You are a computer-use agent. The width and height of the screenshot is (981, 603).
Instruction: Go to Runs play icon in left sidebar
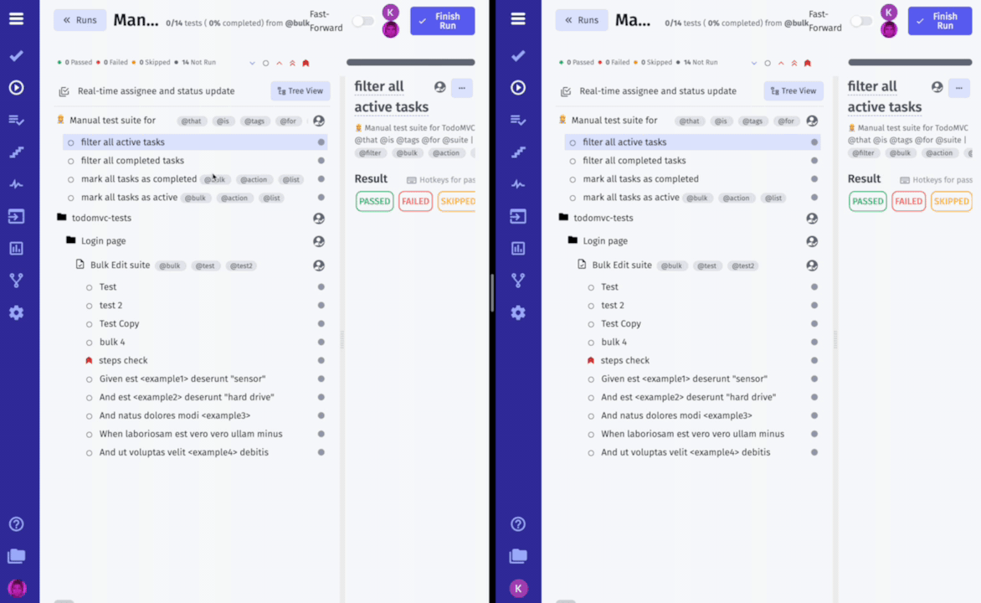click(x=16, y=87)
